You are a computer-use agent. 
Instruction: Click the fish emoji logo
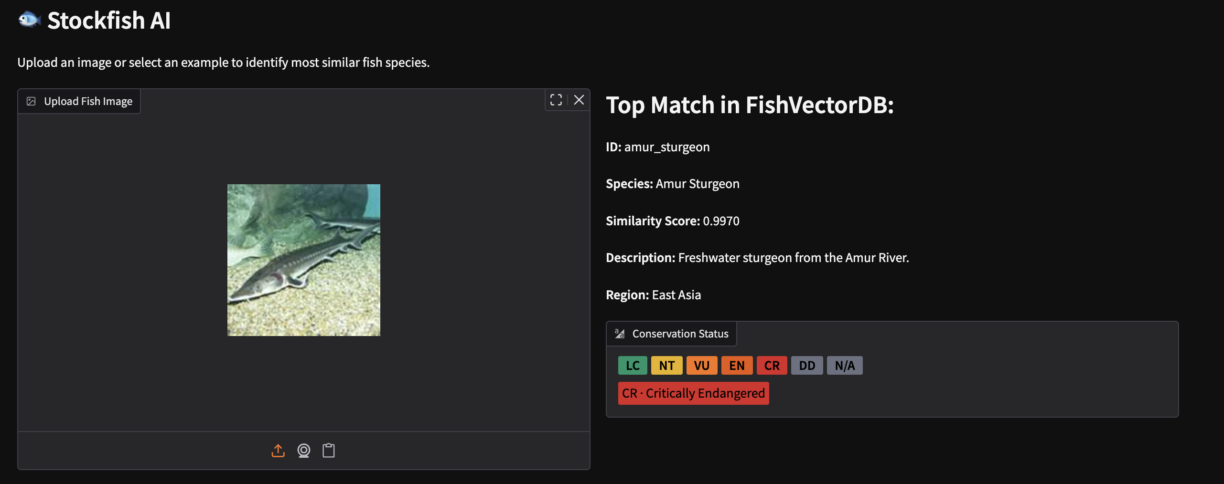[29, 20]
